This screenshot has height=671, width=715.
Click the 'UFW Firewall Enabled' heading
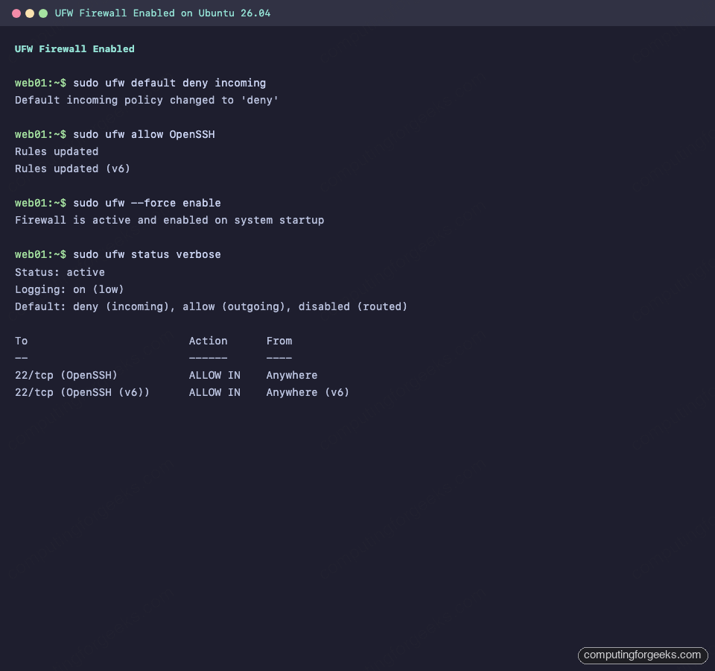tap(74, 48)
